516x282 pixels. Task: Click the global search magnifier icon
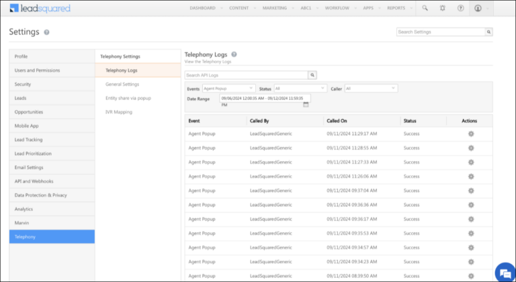pyautogui.click(x=425, y=8)
